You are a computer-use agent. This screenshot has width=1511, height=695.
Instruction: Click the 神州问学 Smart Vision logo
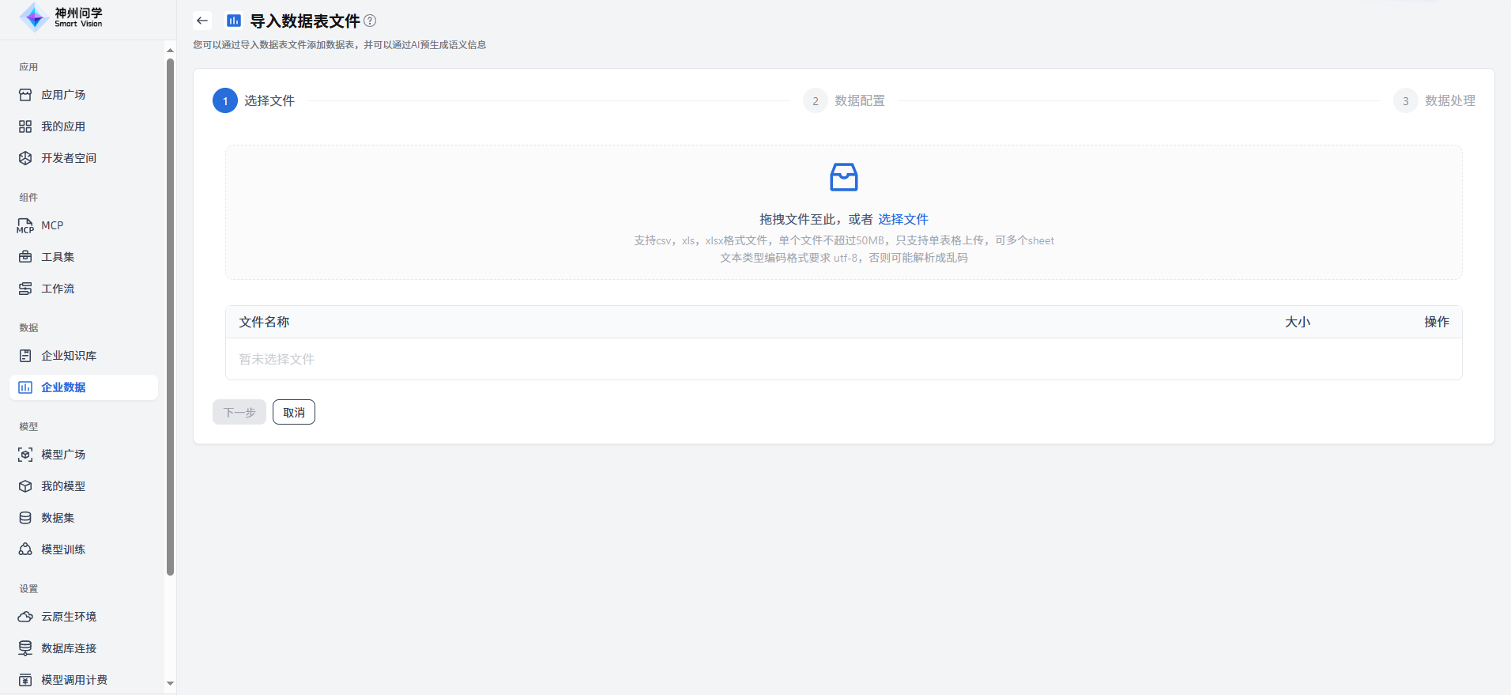(62, 17)
